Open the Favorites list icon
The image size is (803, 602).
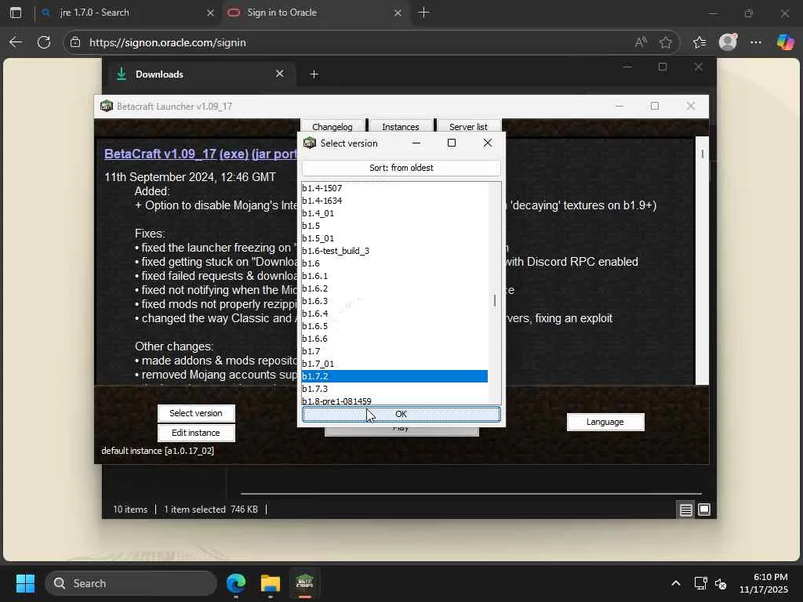point(699,42)
